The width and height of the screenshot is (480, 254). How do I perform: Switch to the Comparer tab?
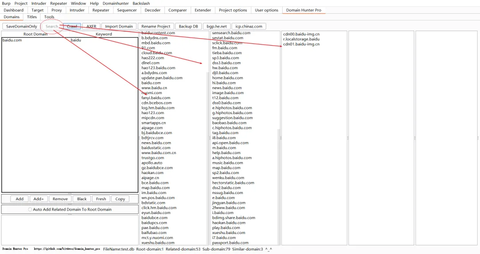[x=177, y=10]
